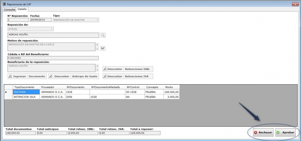The height and width of the screenshot is (141, 301).
Task: Click Ingresar - Documento button
Action: (x=27, y=76)
